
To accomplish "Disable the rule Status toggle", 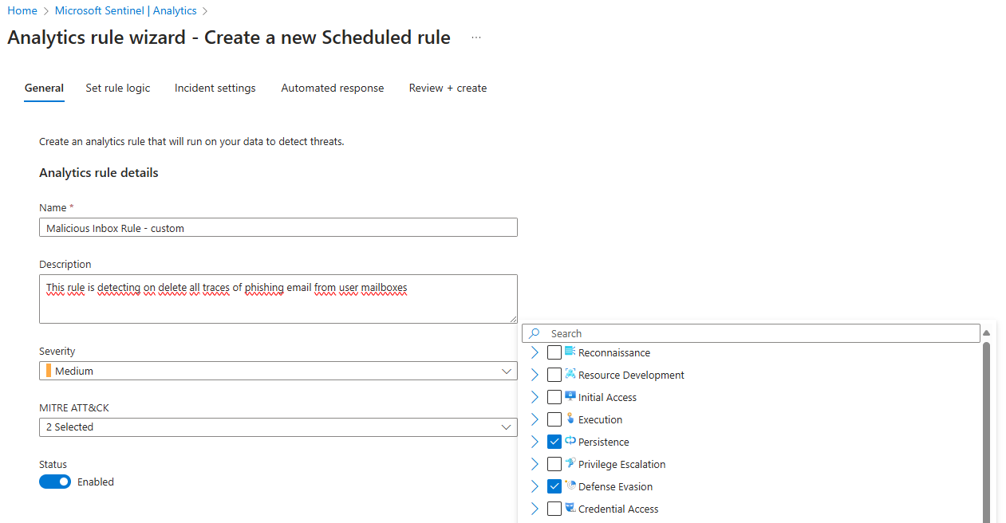I will pos(55,482).
